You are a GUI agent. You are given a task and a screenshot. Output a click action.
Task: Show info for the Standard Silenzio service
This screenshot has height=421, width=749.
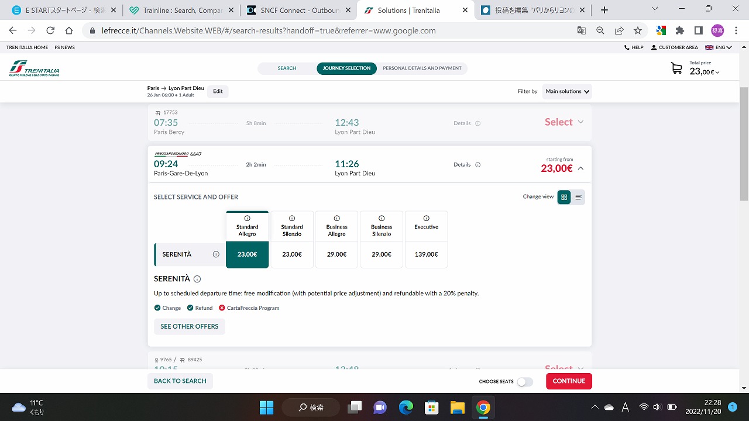click(292, 218)
